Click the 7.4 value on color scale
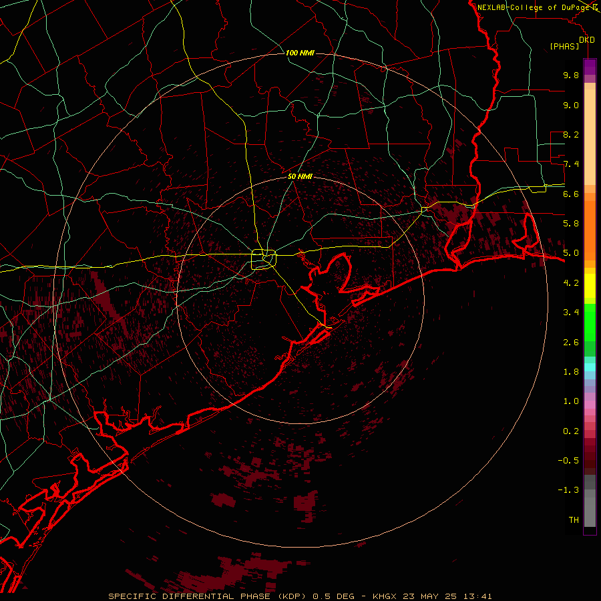This screenshot has height=601, width=601. pyautogui.click(x=571, y=164)
